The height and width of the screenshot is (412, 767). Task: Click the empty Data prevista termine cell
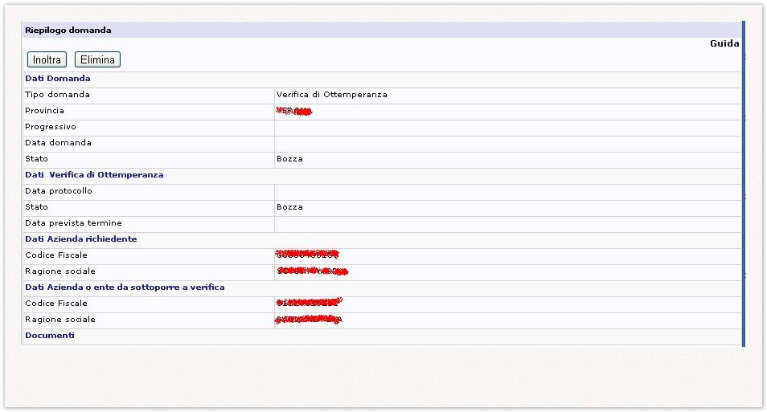tap(507, 223)
